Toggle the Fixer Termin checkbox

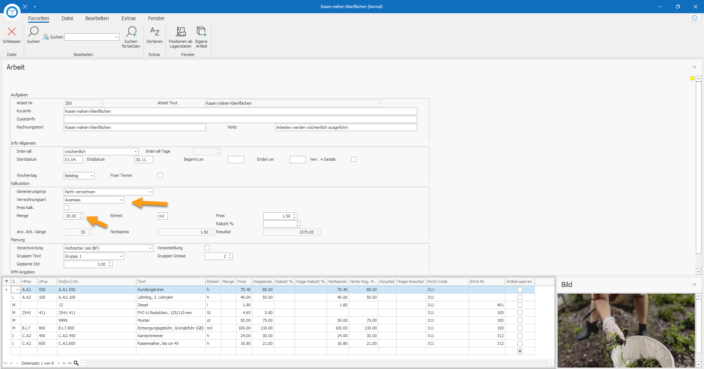[160, 175]
